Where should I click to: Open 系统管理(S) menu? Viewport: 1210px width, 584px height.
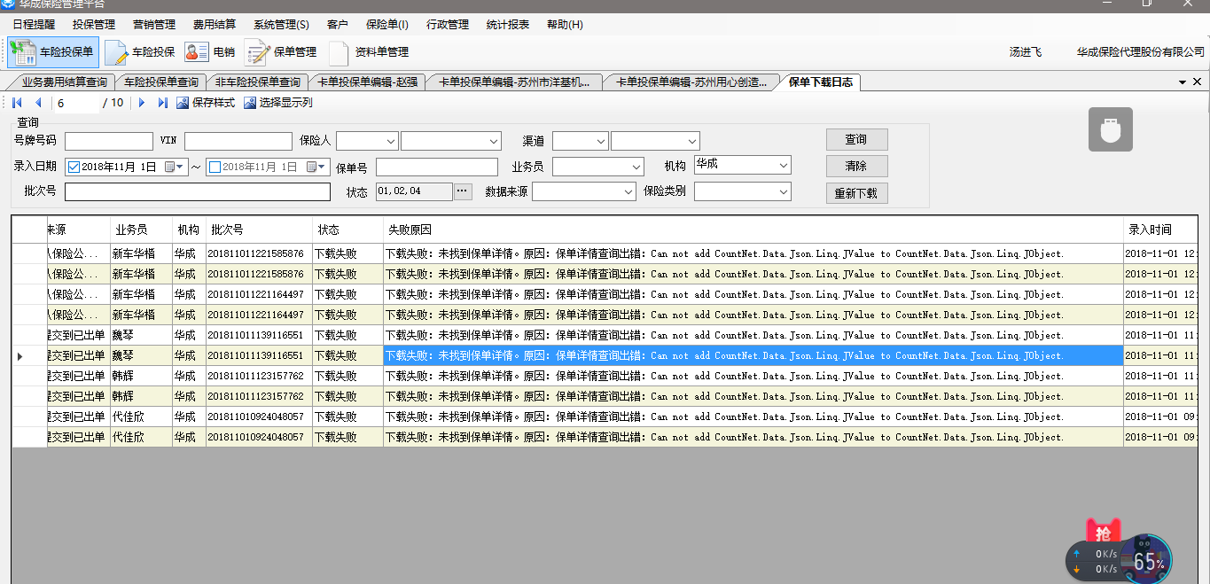[x=281, y=25]
